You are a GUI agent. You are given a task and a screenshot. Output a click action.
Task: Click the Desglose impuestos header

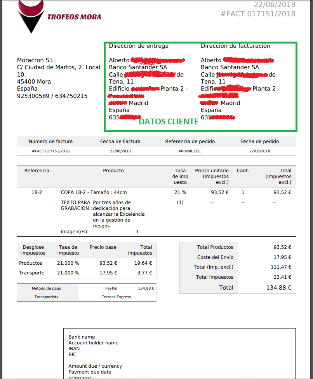point(33,250)
